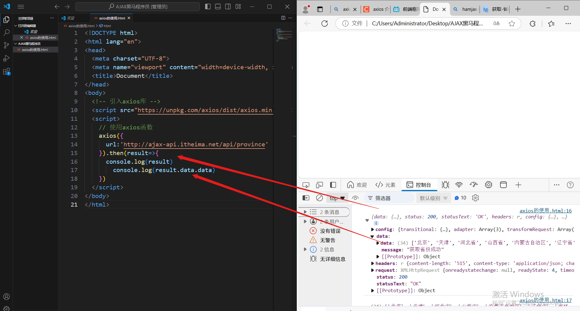580x311 pixels.
Task: Toggle VS Code primary sidebar layout
Action: pyautogui.click(x=208, y=6)
